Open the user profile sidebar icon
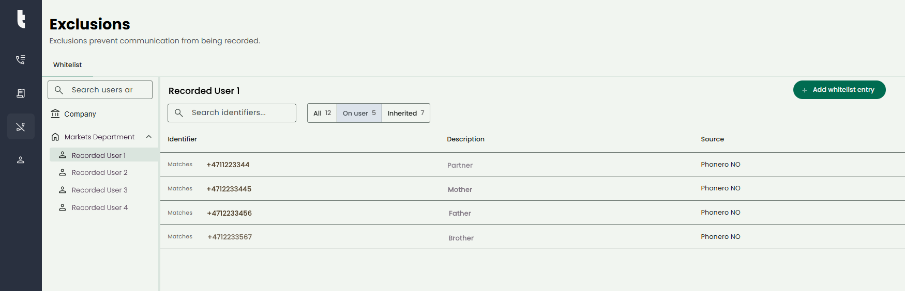The height and width of the screenshot is (291, 905). point(21,160)
